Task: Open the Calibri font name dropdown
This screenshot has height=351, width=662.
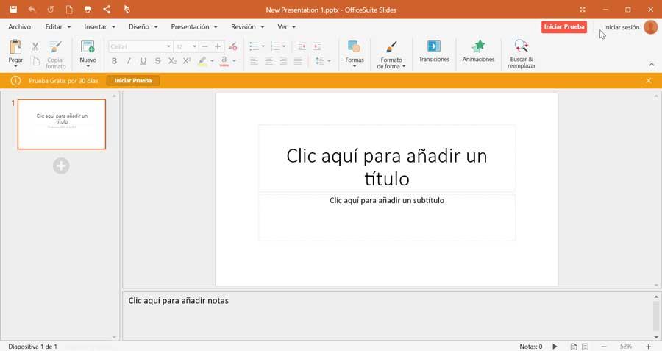Action: [x=168, y=46]
